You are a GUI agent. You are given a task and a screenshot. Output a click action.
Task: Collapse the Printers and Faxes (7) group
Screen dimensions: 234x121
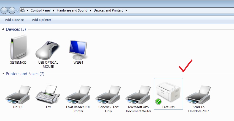(x=3, y=74)
